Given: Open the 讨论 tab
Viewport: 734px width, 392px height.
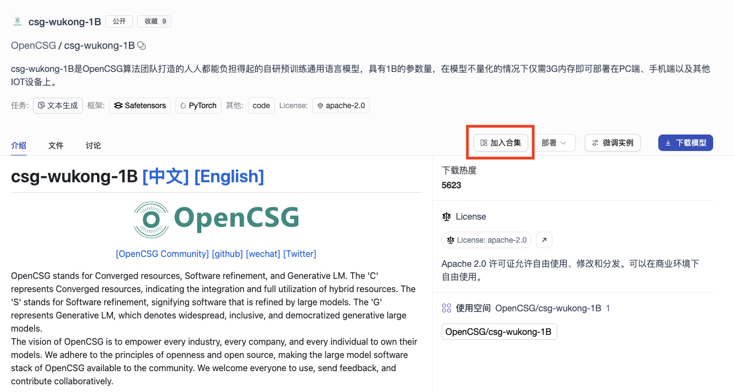Looking at the screenshot, I should coord(93,145).
